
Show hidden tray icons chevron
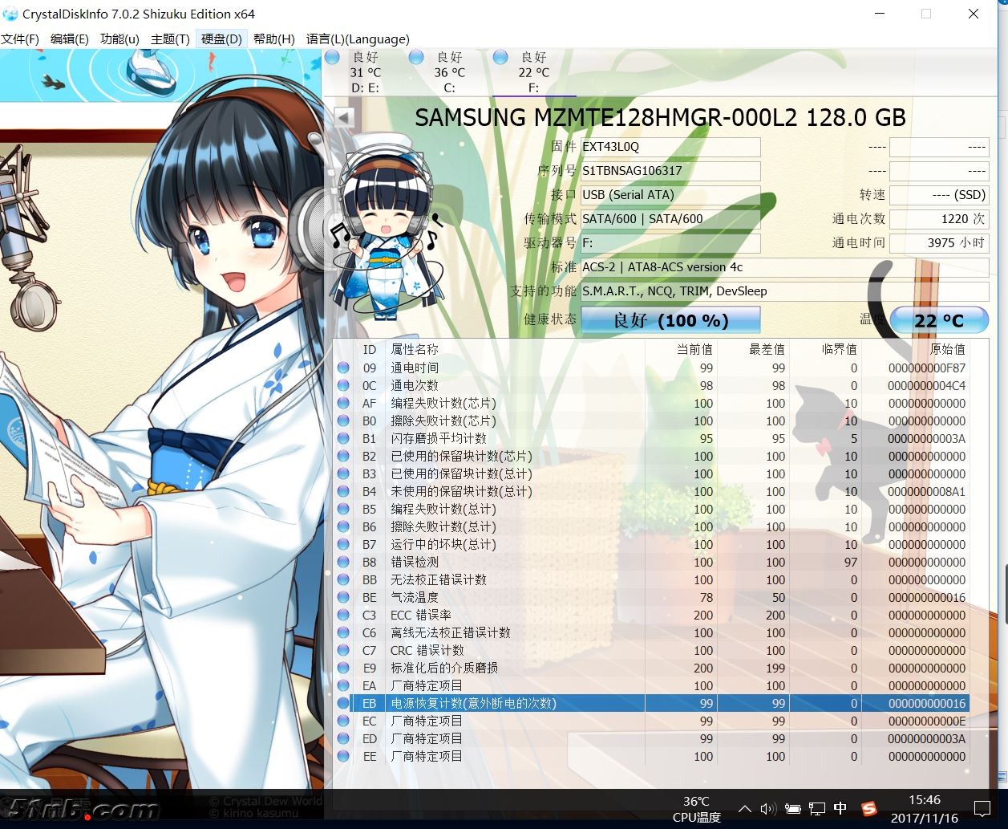pyautogui.click(x=745, y=809)
